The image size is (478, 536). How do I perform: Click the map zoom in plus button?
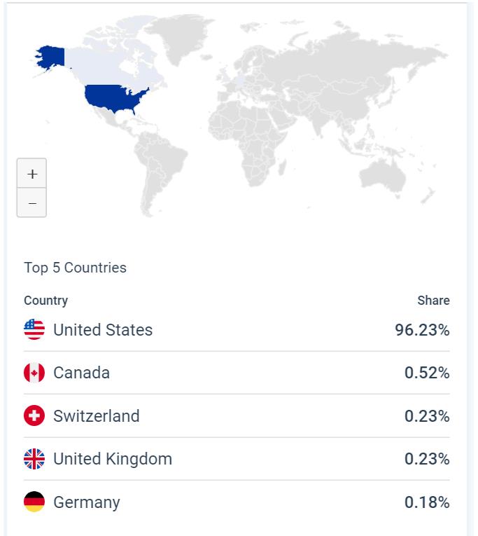pyautogui.click(x=31, y=174)
